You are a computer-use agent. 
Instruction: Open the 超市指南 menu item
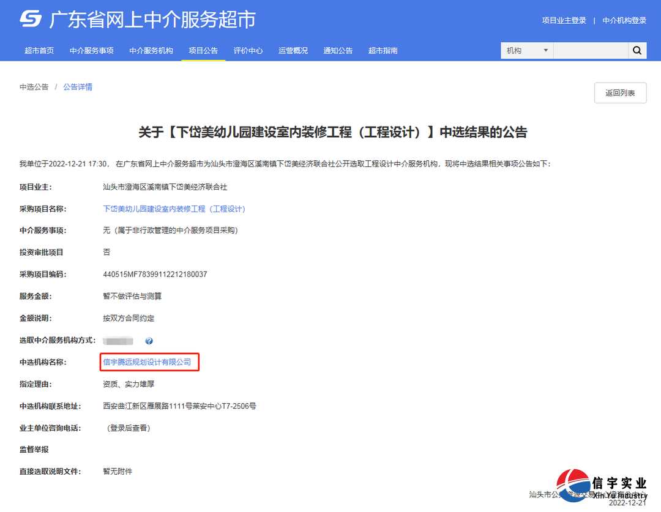coord(383,51)
